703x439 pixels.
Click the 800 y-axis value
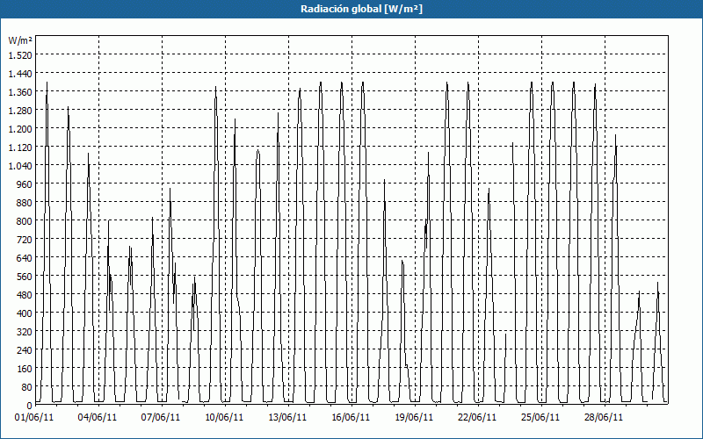pos(25,221)
